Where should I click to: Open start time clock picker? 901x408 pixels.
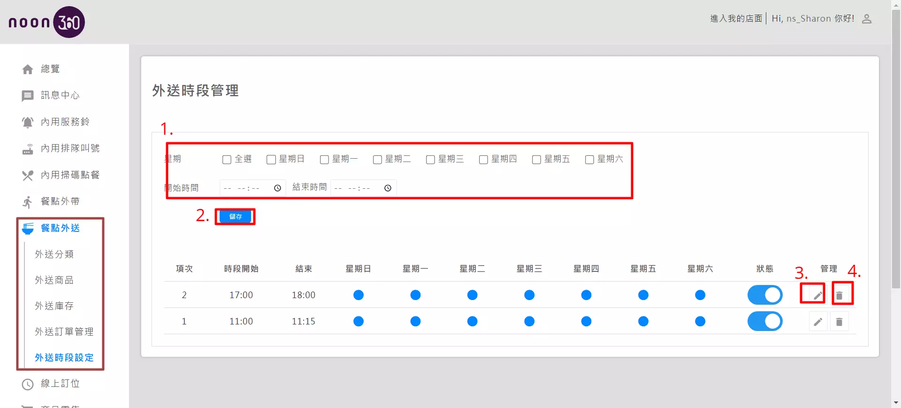pyautogui.click(x=277, y=188)
